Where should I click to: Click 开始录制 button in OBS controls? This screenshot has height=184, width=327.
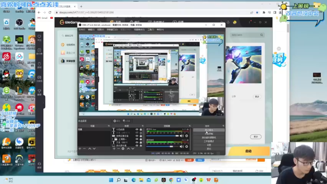(x=209, y=134)
